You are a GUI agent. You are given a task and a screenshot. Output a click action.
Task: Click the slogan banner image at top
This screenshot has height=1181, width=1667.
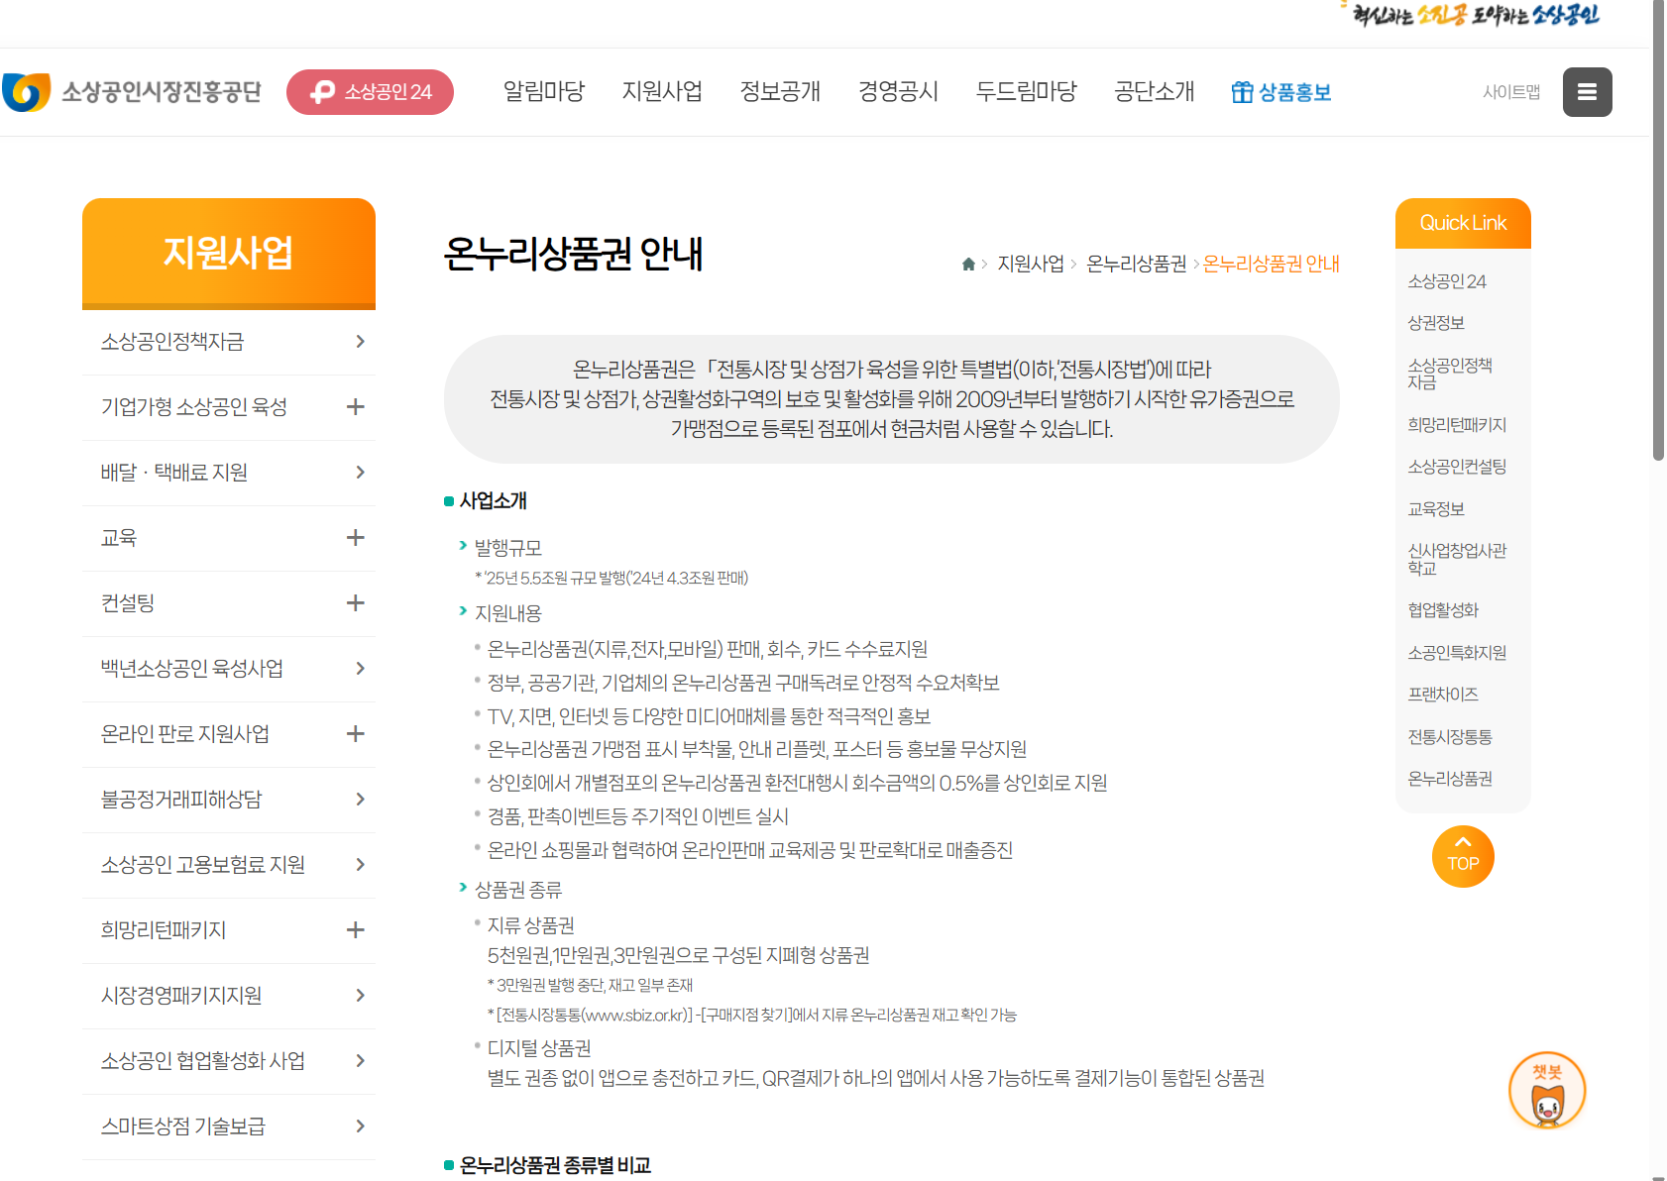(1471, 14)
